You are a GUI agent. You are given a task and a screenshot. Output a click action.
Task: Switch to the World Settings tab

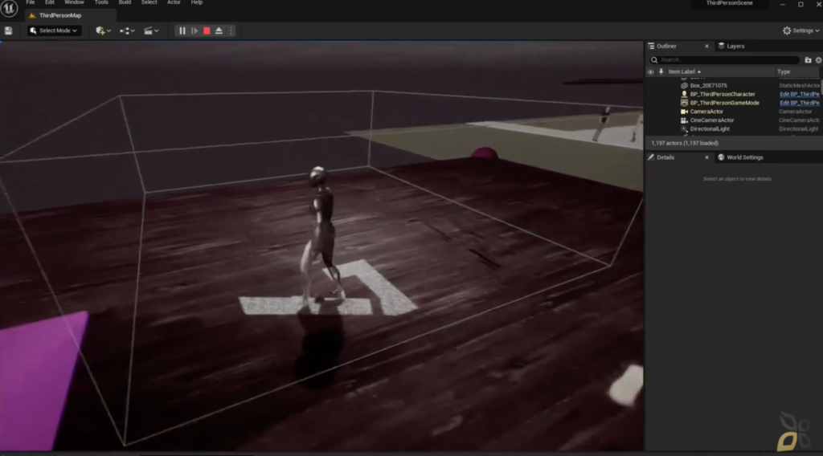pos(740,157)
